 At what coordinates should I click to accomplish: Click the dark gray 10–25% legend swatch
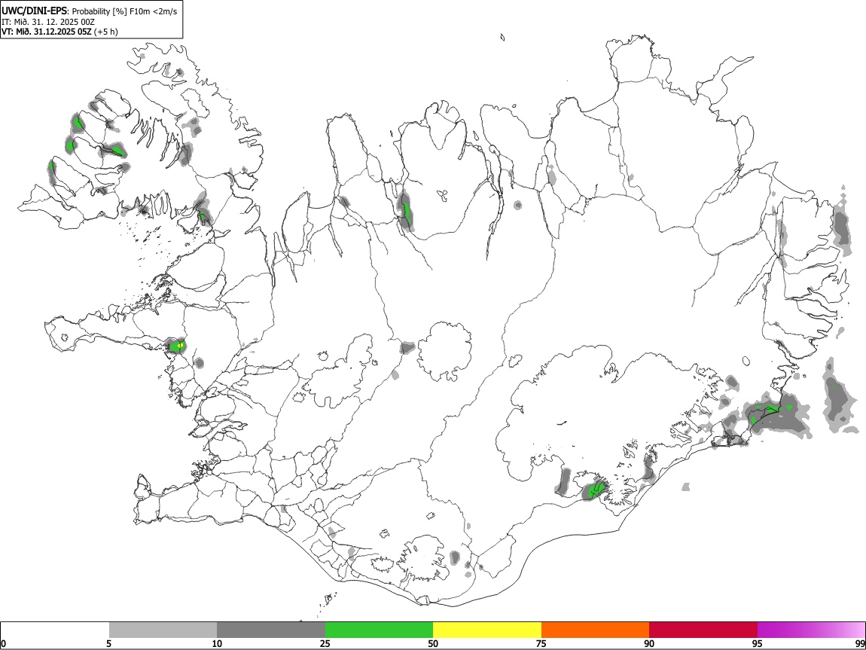pyautogui.click(x=271, y=630)
